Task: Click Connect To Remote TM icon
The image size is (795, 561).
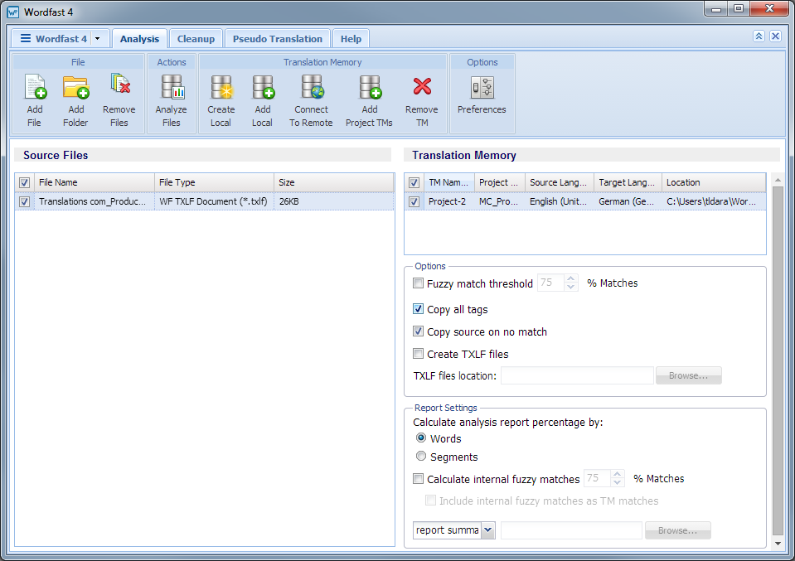Action: pyautogui.click(x=312, y=87)
